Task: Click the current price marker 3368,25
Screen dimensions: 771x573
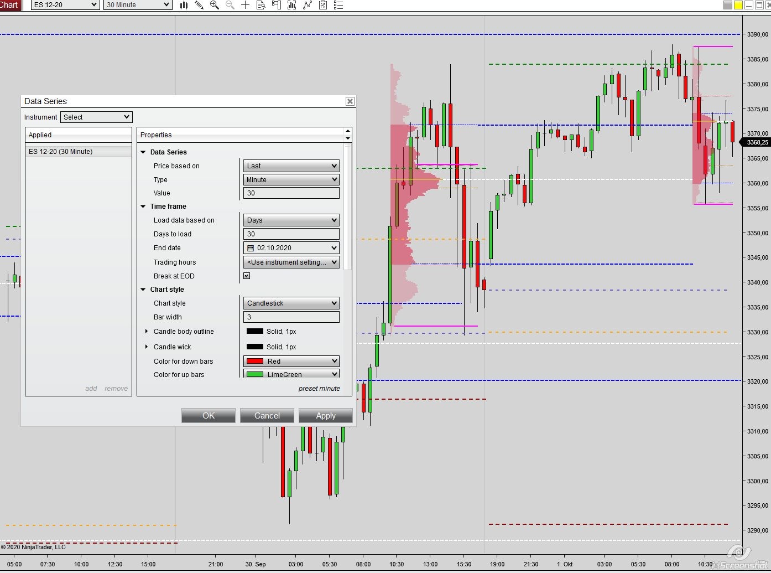Action: (x=757, y=142)
